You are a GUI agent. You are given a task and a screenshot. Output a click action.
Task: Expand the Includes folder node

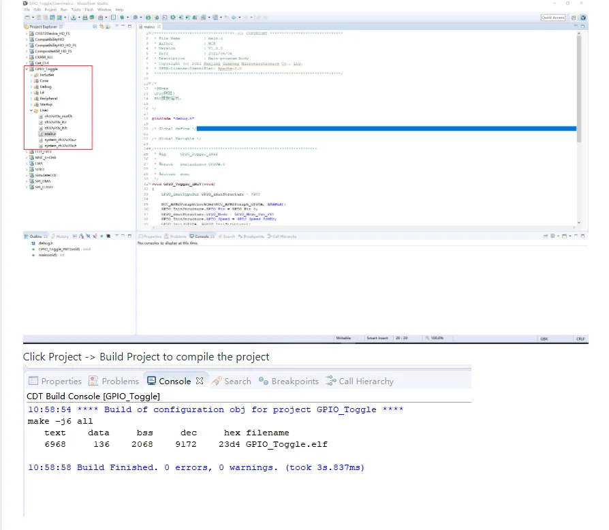coord(31,75)
